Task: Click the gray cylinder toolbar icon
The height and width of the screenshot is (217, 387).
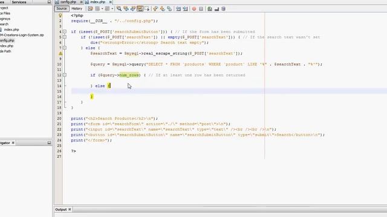Action: pyautogui.click(x=223, y=8)
